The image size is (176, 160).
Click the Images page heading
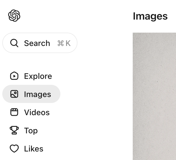[x=150, y=16]
